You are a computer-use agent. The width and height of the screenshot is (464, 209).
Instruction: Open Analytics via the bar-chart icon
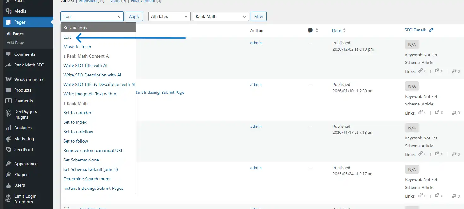pos(9,128)
